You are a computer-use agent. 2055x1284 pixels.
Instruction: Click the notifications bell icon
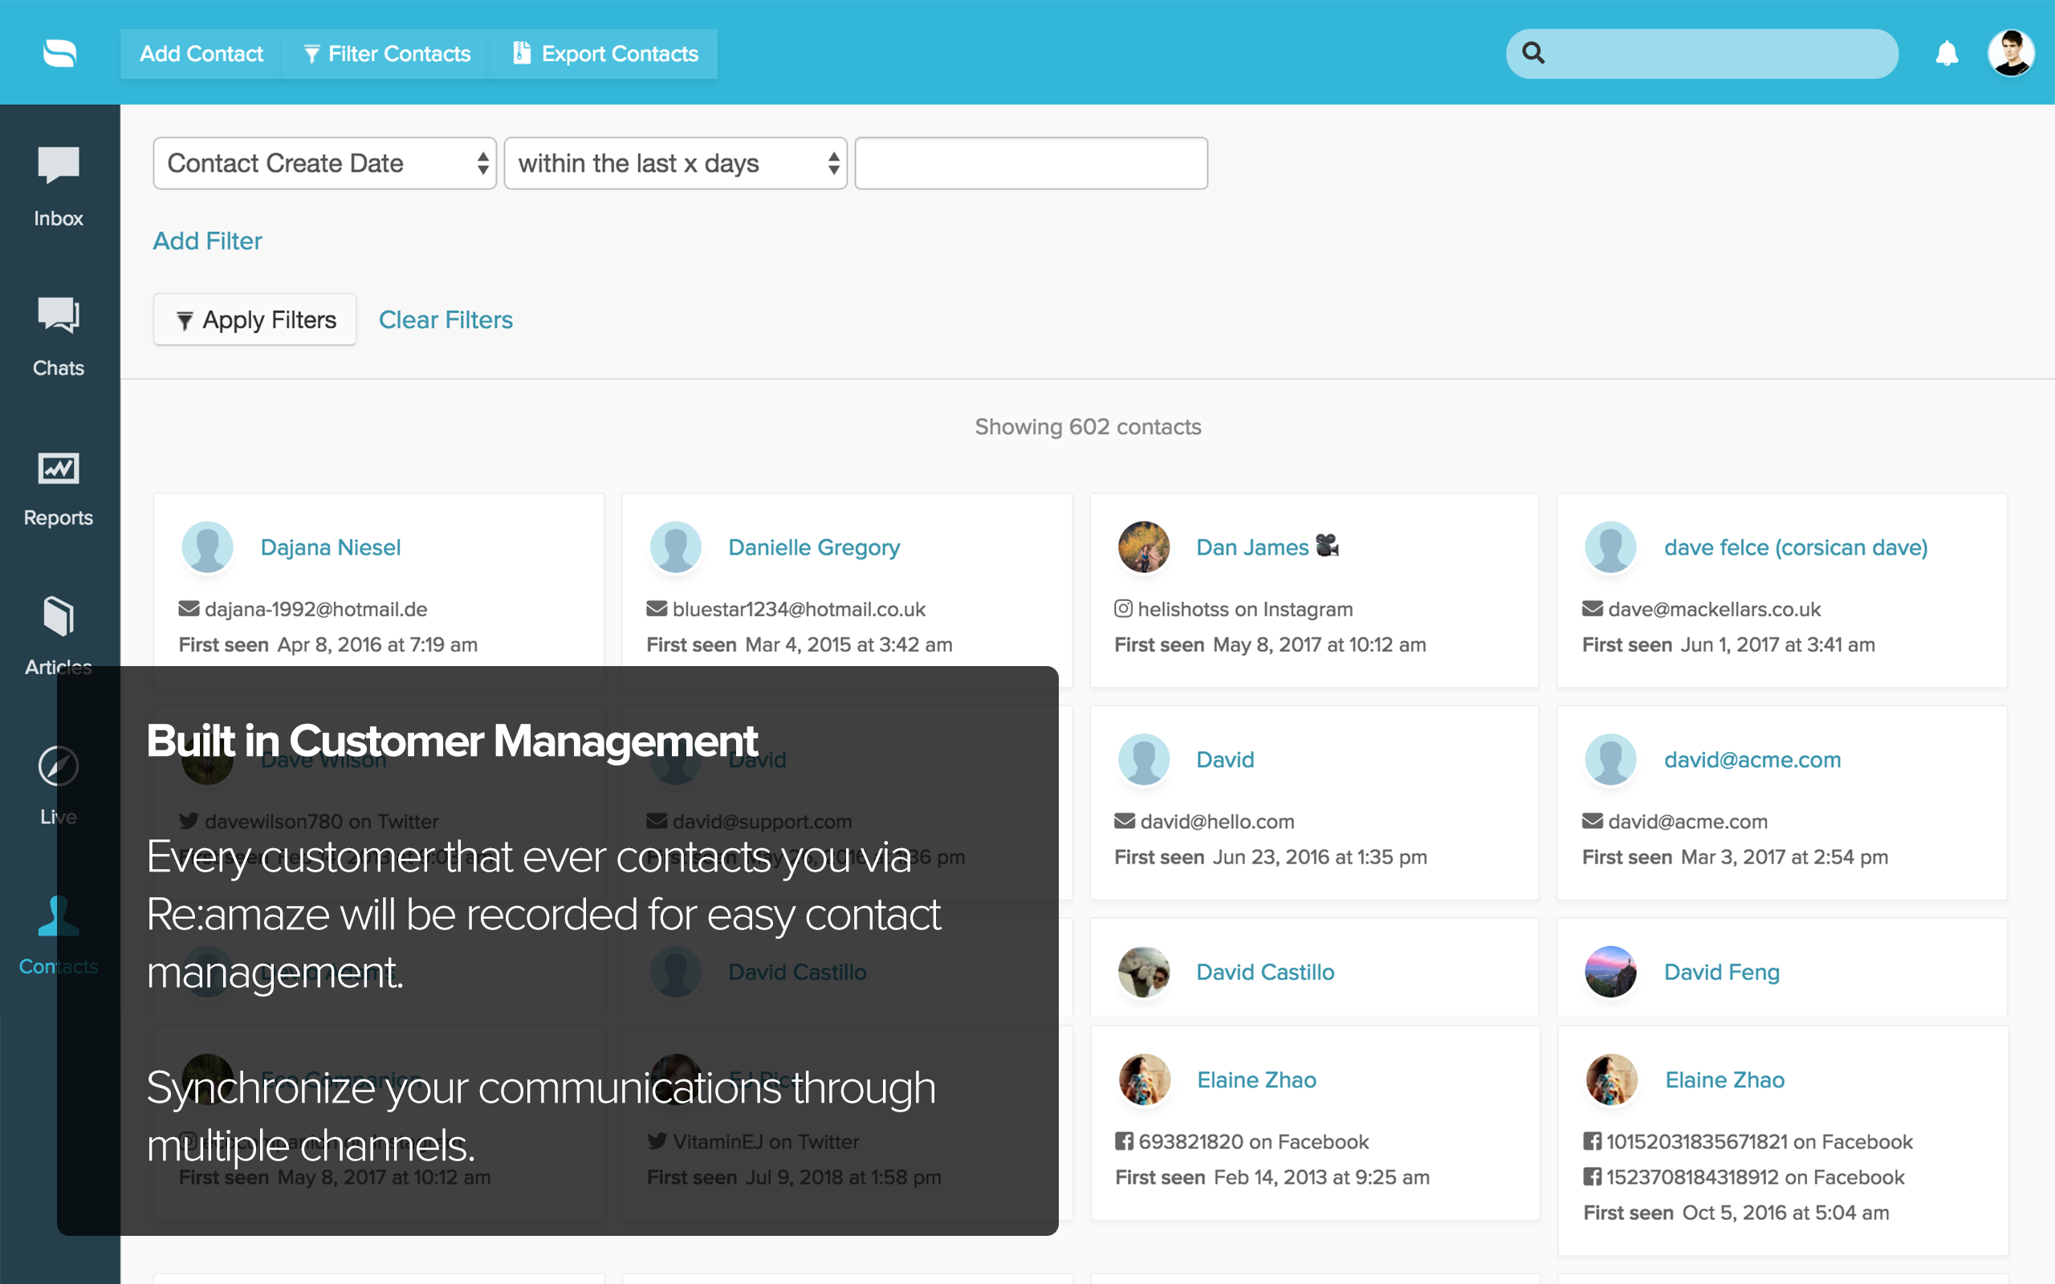point(1947,54)
